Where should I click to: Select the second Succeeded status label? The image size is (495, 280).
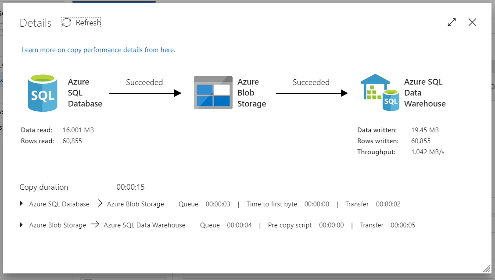pyautogui.click(x=311, y=82)
